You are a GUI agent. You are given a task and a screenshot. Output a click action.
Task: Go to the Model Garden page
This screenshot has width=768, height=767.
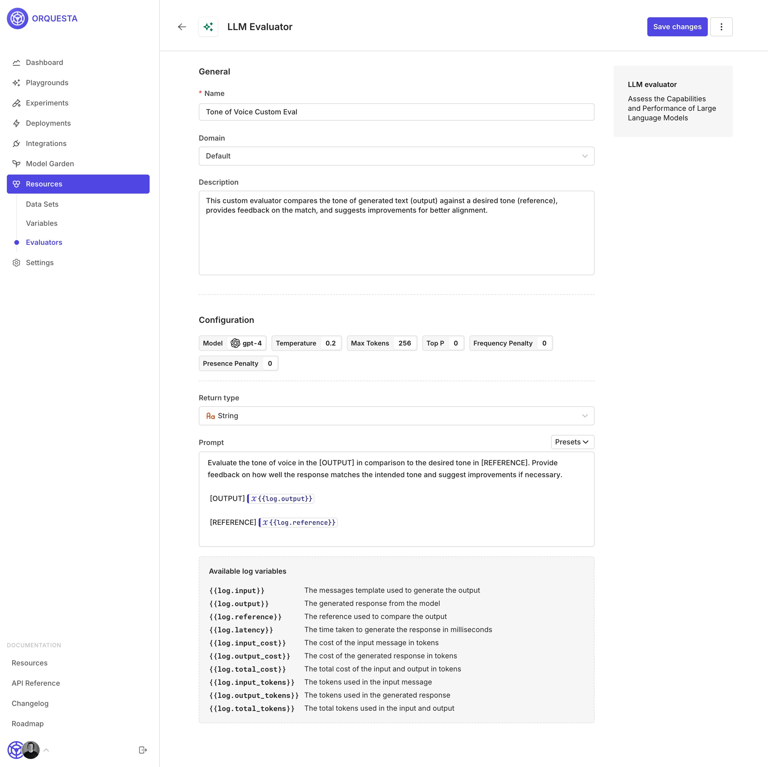tap(50, 164)
